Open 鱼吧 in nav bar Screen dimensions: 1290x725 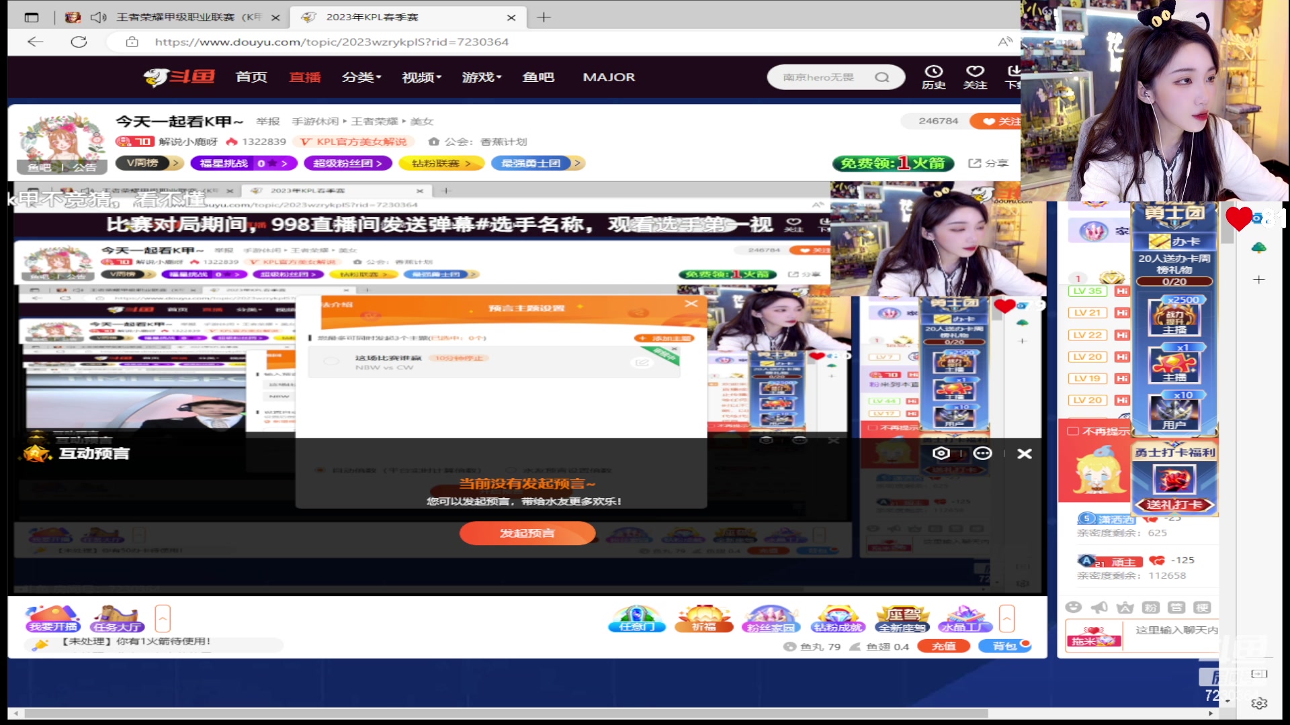(x=538, y=77)
